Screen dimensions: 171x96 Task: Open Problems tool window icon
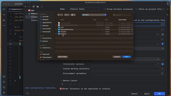coord(4,87)
